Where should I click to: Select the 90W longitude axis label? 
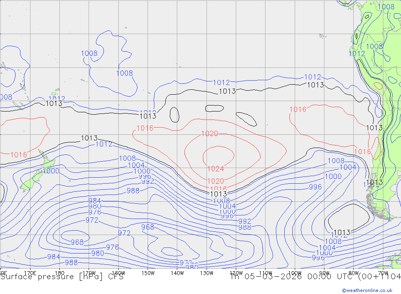[324, 273]
